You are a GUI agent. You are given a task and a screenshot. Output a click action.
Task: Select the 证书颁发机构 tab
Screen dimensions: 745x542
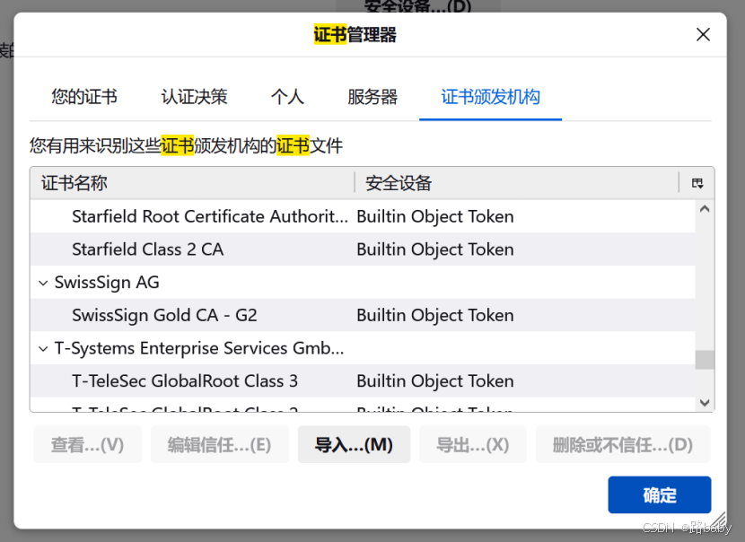[490, 97]
